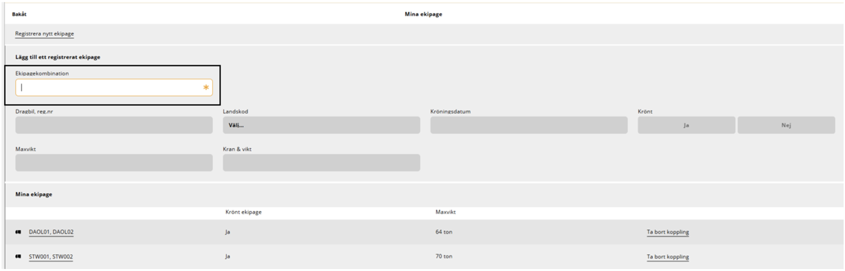Click the orange asterisk in Ekipagekombination field
This screenshot has width=845, height=271.
206,87
